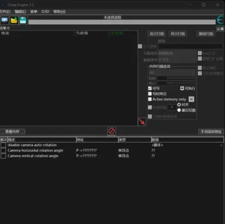Toggle the hex checkbox beside value field

pos(140,46)
